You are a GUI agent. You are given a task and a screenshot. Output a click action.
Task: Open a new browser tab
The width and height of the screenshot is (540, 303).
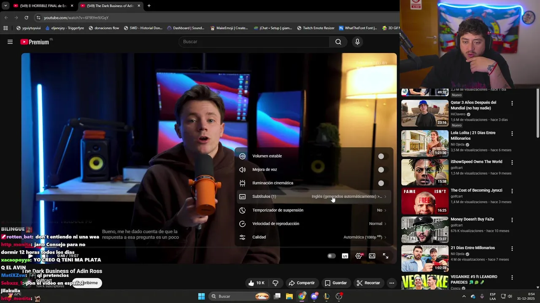(149, 6)
